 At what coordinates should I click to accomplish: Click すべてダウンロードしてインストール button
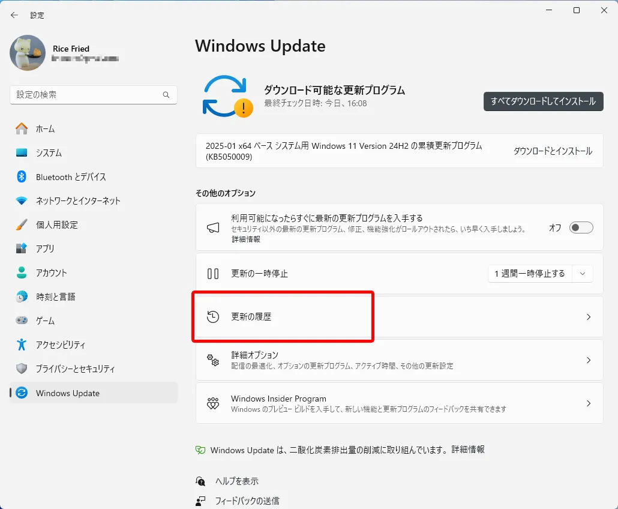(x=543, y=101)
